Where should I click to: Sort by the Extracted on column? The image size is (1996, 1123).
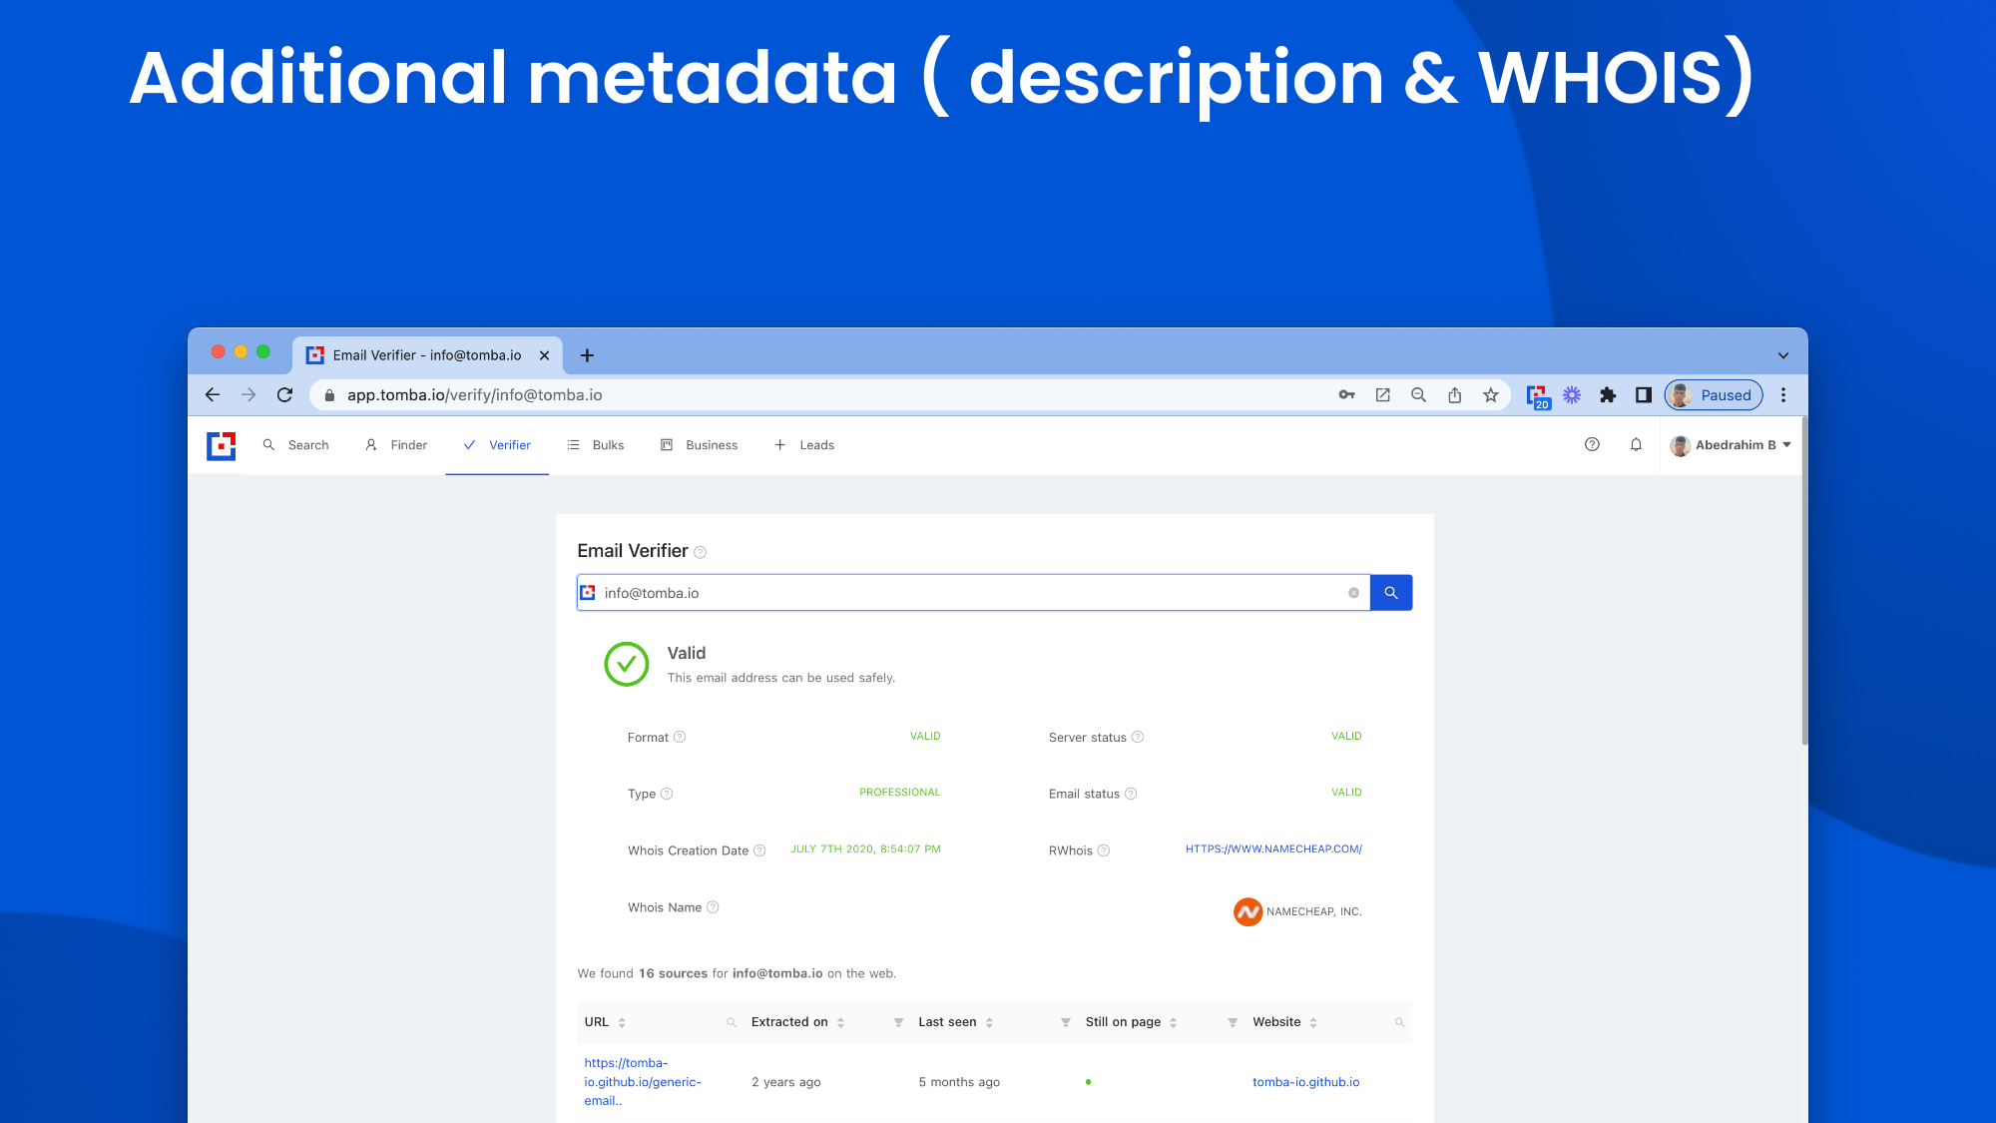[x=841, y=1022]
